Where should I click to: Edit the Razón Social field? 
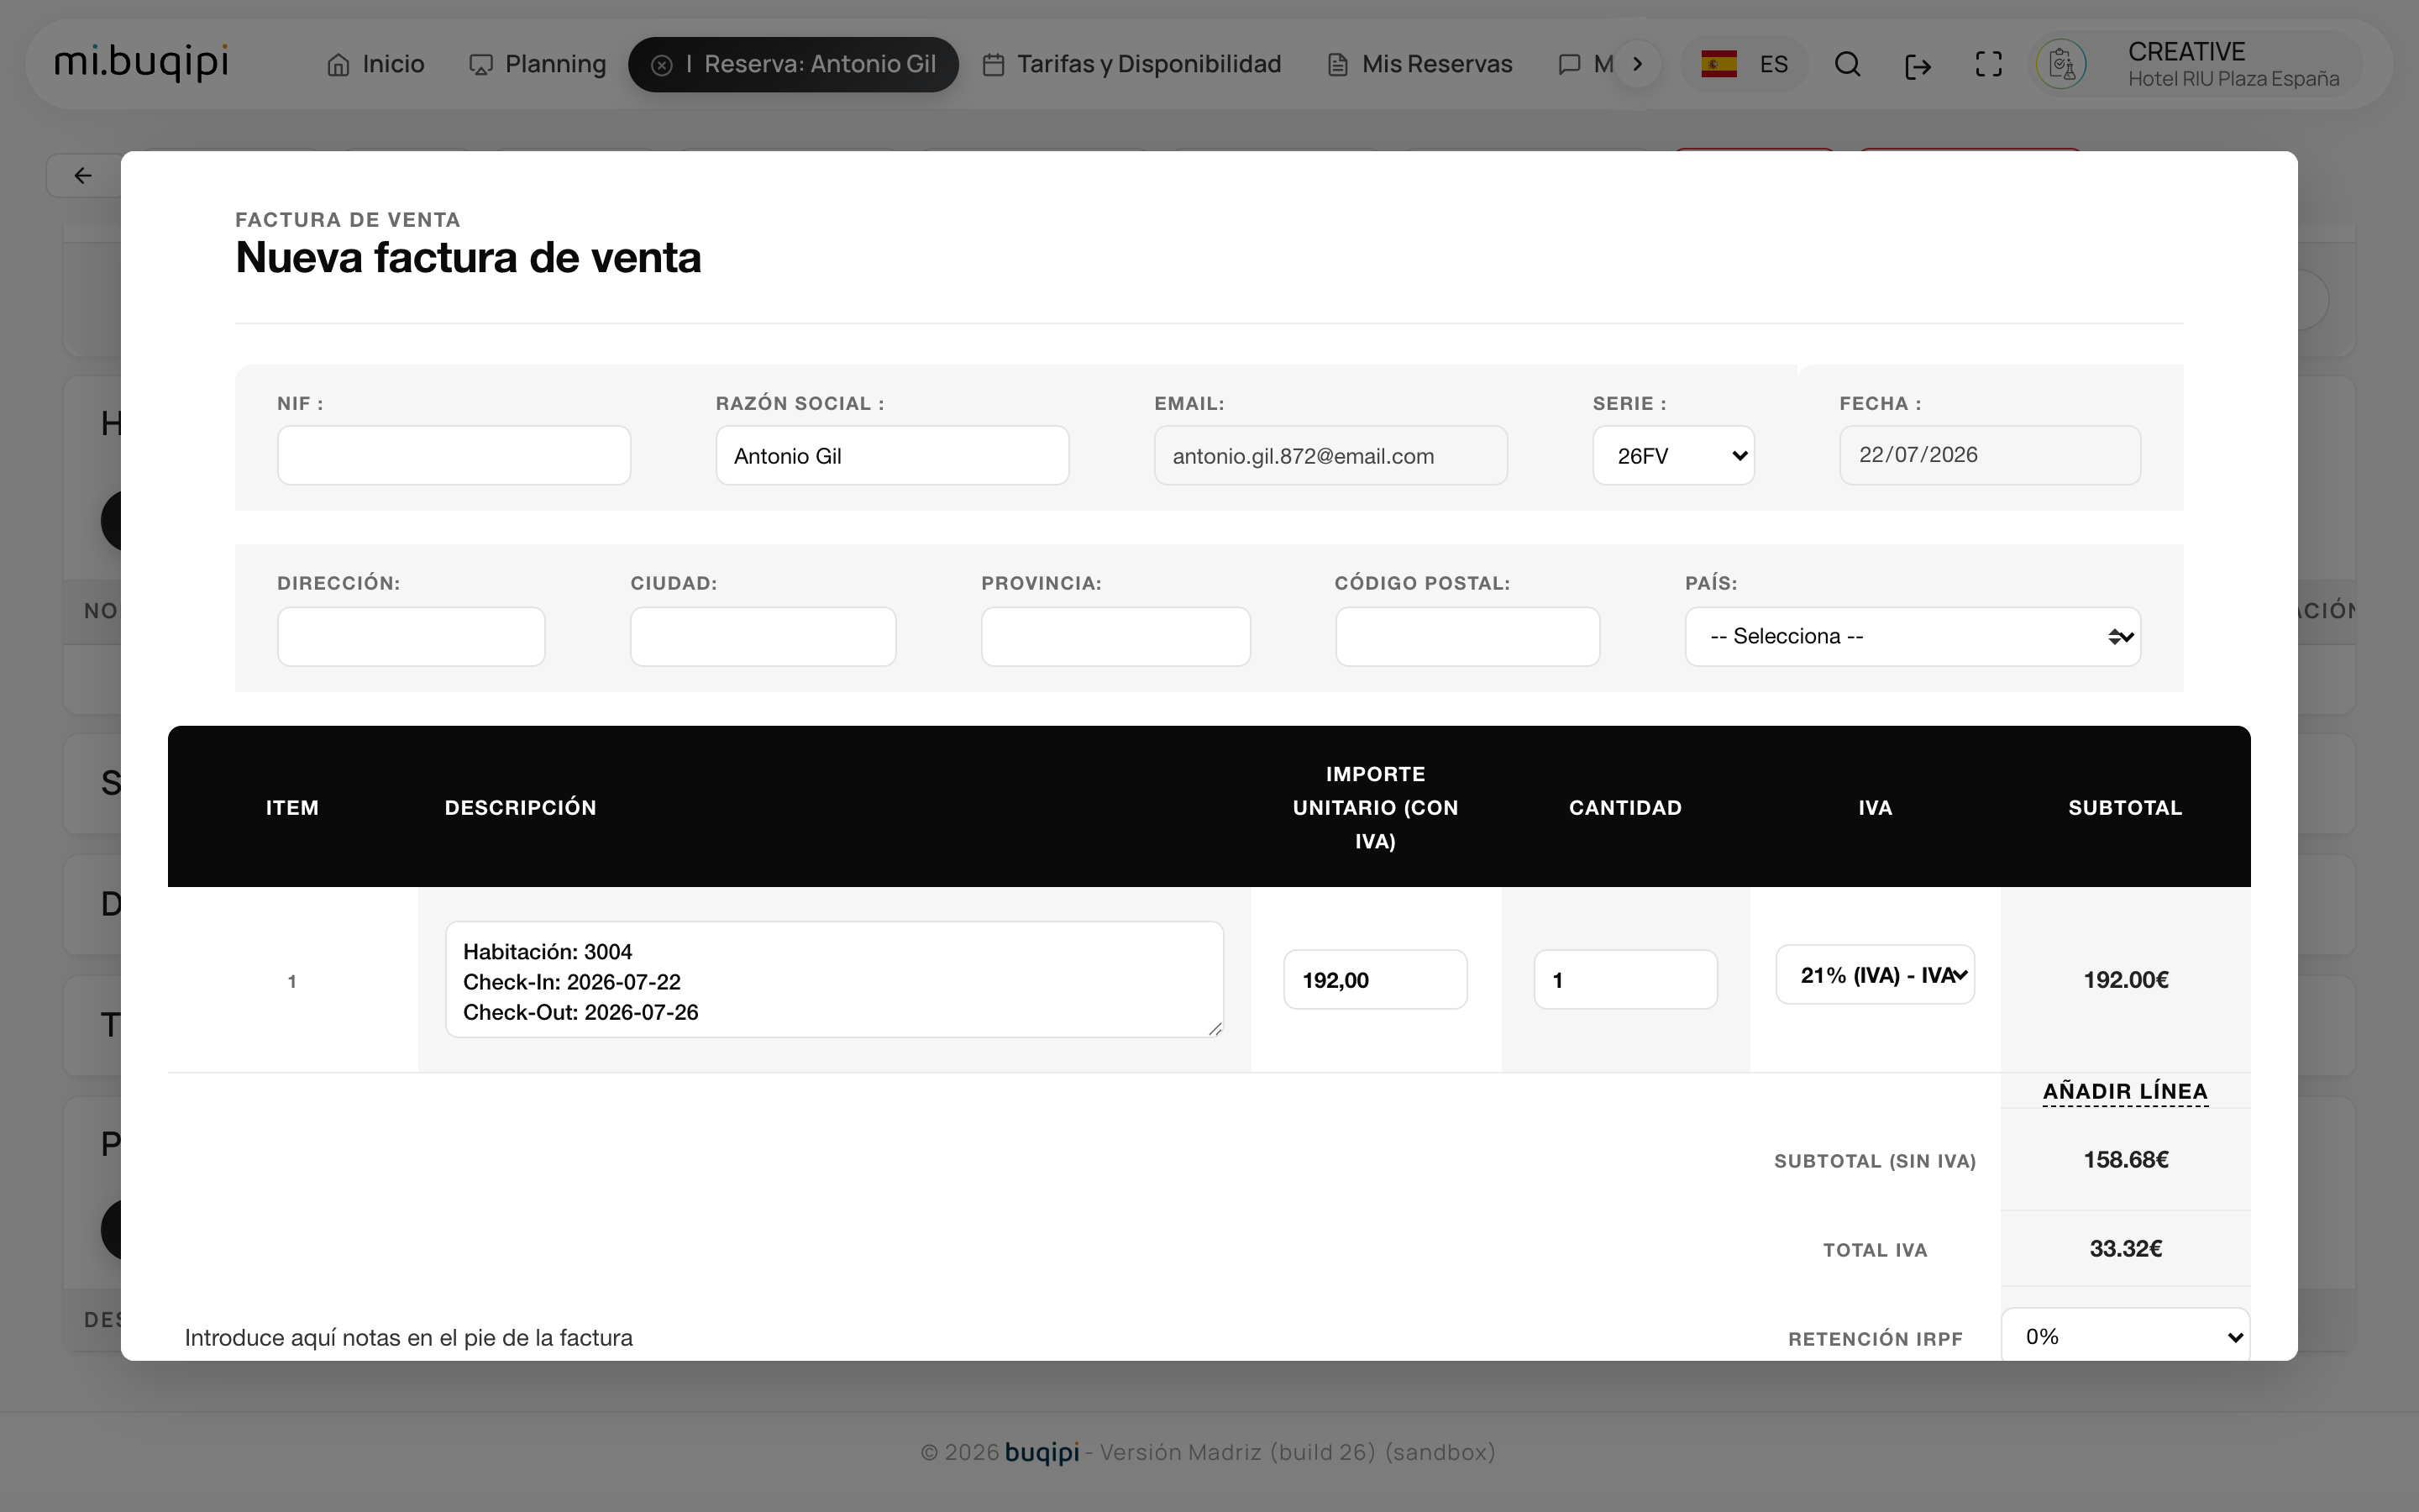pos(893,456)
